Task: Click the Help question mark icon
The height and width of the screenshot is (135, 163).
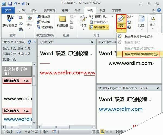Action: (x=159, y=10)
